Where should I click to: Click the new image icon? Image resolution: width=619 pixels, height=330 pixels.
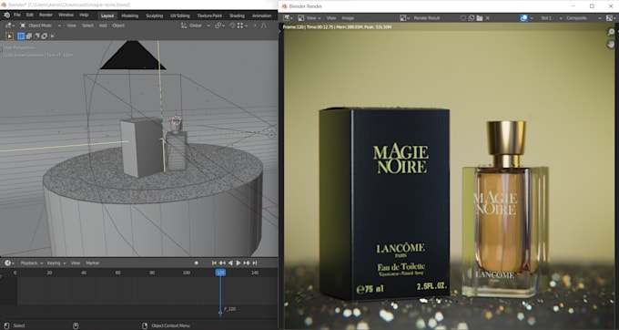pos(472,18)
